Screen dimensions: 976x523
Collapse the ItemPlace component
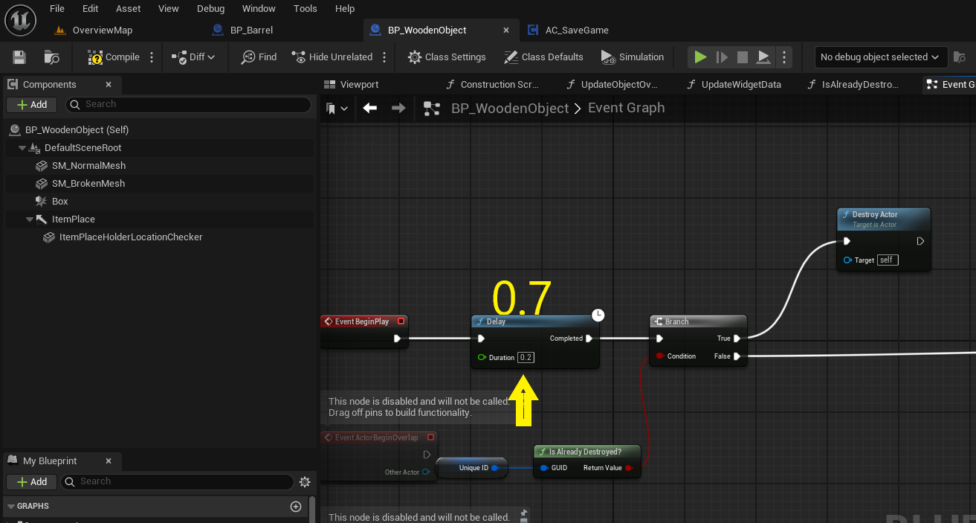(30, 219)
